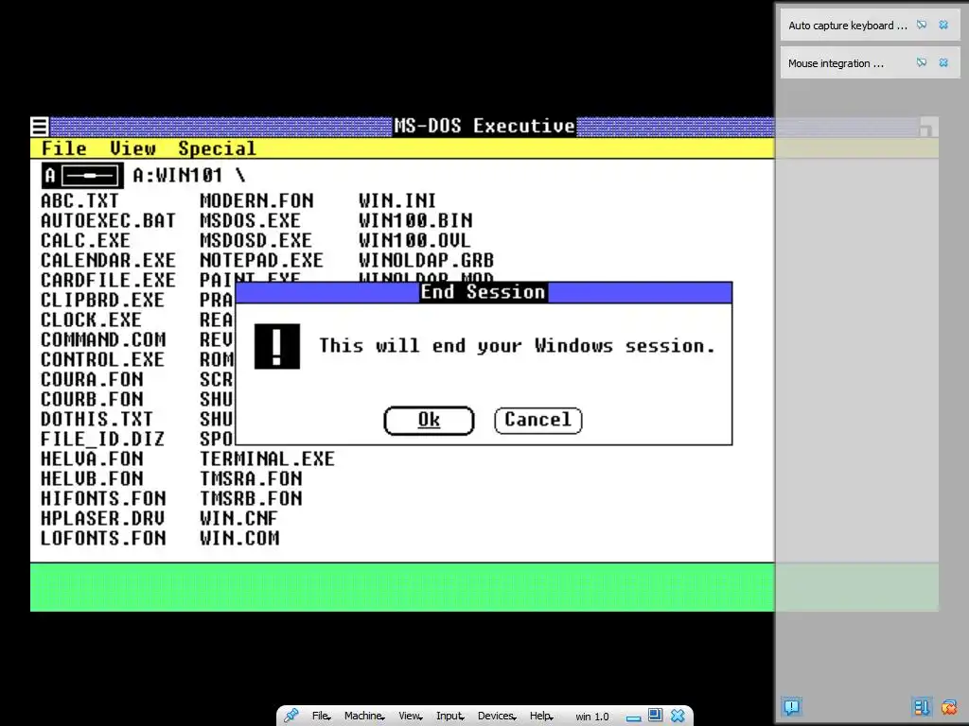The image size is (969, 726).
Task: Suppress the Auto capture keyboard notification
Action: pos(922,26)
